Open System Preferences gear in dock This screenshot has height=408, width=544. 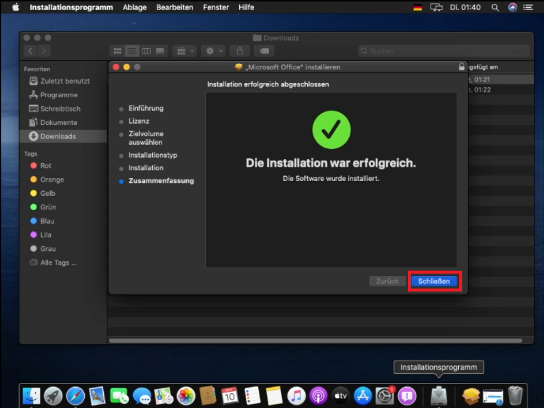(385, 395)
